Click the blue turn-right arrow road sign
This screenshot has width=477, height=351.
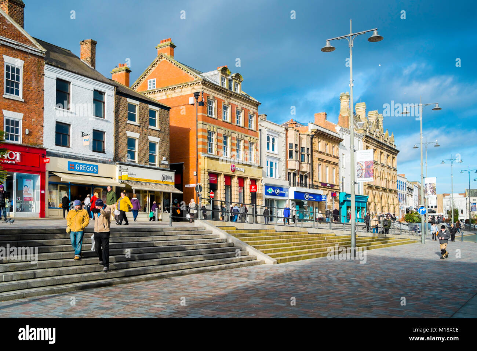[x=422, y=211]
